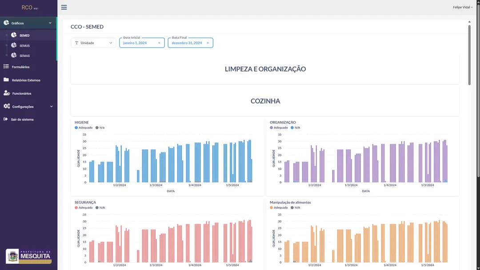480x270 pixels.
Task: Expand the Configurações menu chevron
Action: click(51, 106)
